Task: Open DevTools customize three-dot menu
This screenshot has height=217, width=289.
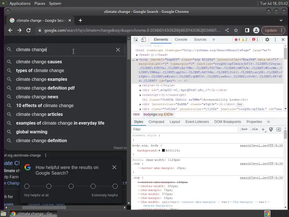Action: 275,40
